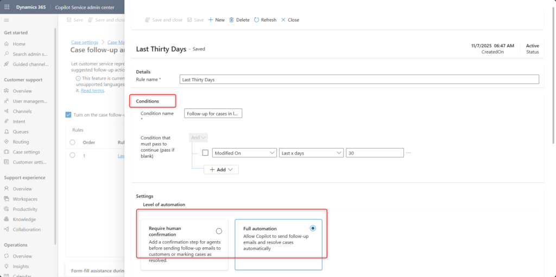Open the Modified On field dropdown

[x=244, y=153]
